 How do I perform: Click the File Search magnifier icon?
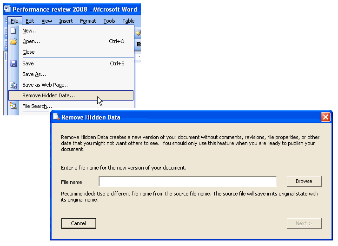pos(13,106)
